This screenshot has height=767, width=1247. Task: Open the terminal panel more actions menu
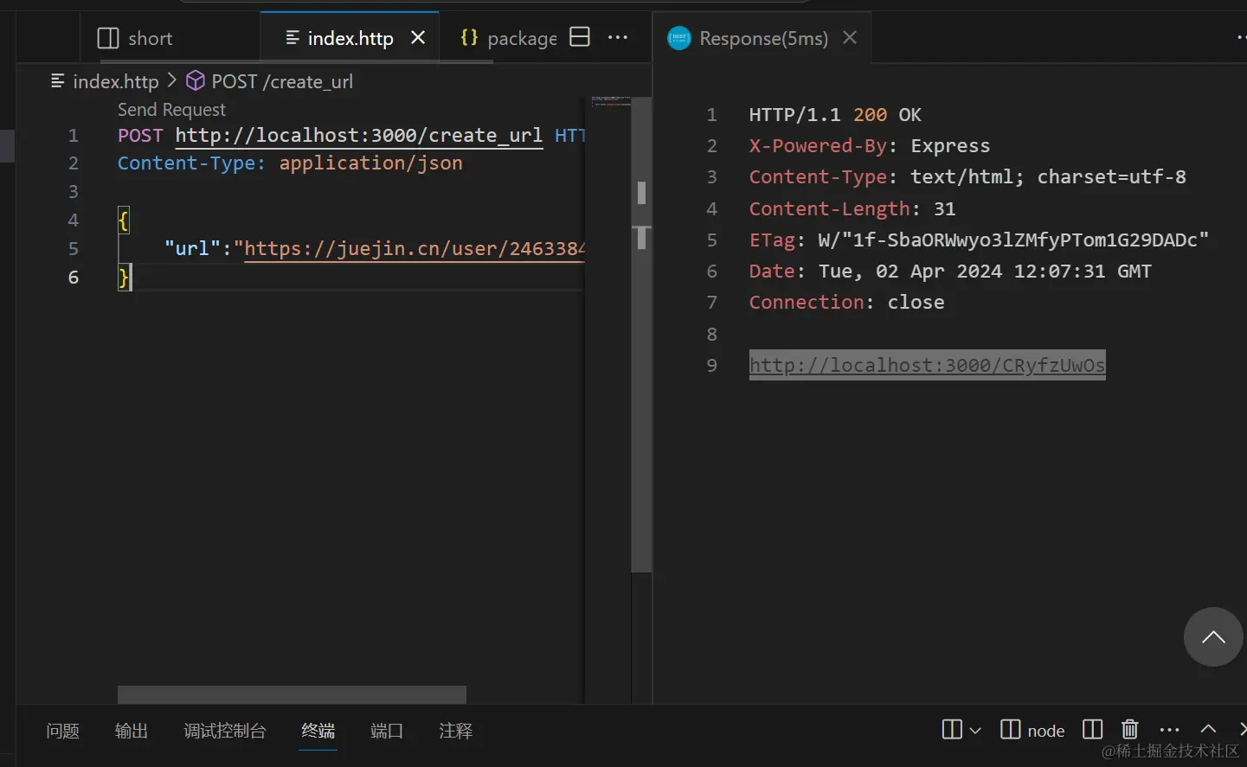1169,730
